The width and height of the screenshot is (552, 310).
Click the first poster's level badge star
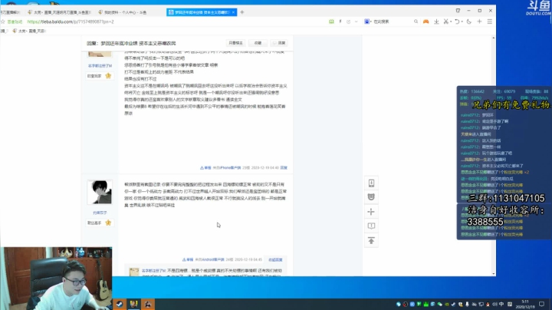point(108,76)
